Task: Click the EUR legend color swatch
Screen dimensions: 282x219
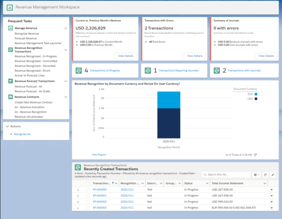Action: pos(256,94)
